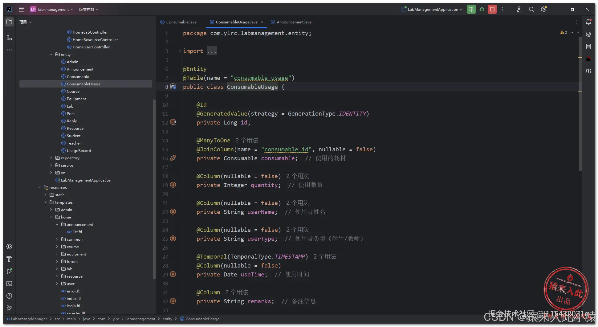Place the cursor on the quantity field line
Viewport: 598px width, 327px height.
coord(260,185)
